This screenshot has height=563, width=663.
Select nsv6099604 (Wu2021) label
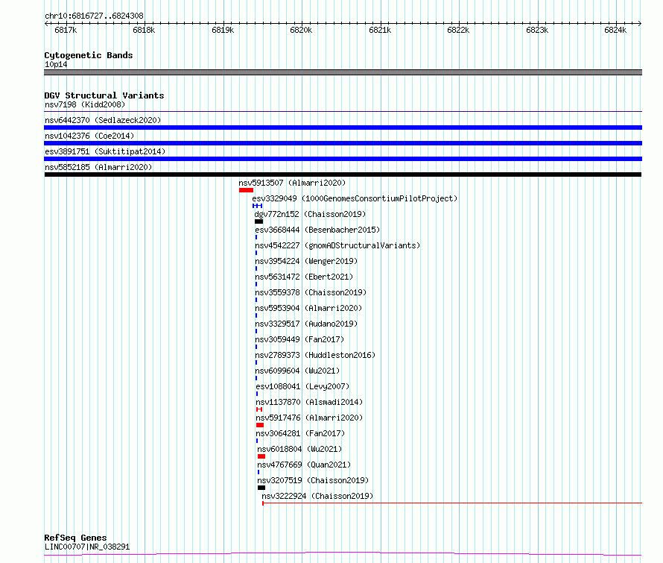297,371
